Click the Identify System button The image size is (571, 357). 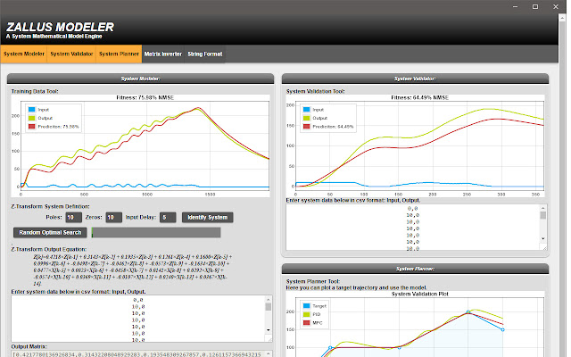tap(208, 218)
